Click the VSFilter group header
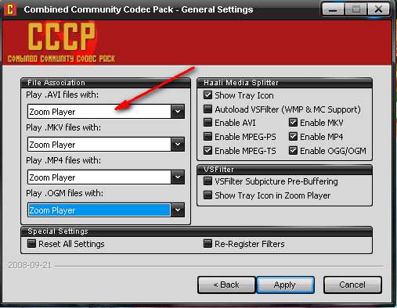 [284, 170]
